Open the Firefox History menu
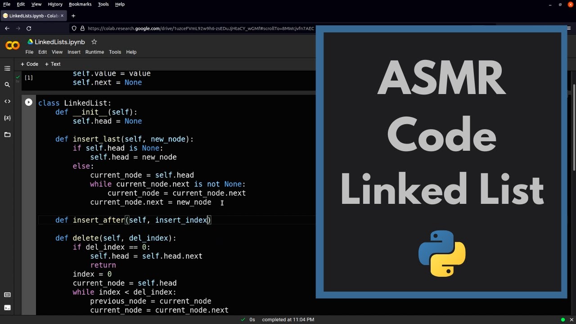This screenshot has height=324, width=576. tap(55, 4)
